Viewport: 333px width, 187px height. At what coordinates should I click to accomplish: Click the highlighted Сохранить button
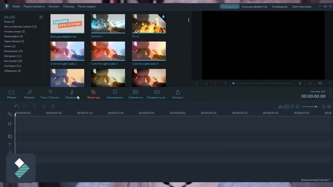pos(229,6)
